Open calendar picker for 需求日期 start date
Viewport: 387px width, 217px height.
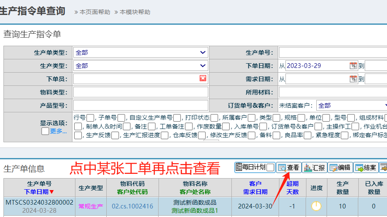pyautogui.click(x=353, y=79)
